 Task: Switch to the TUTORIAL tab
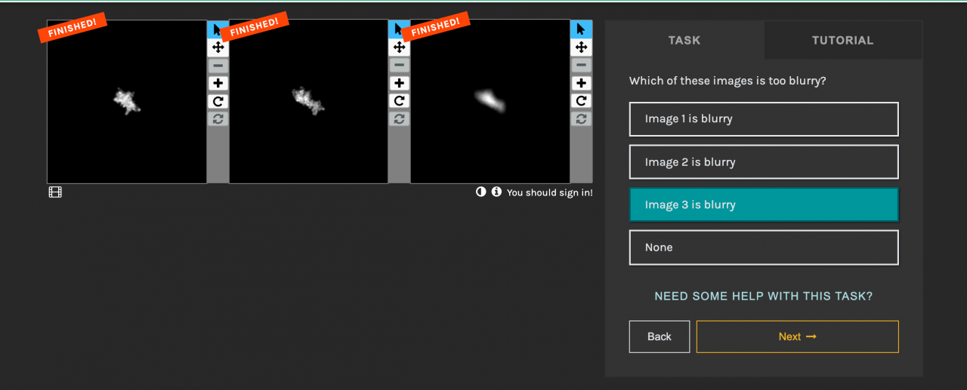[x=842, y=40]
